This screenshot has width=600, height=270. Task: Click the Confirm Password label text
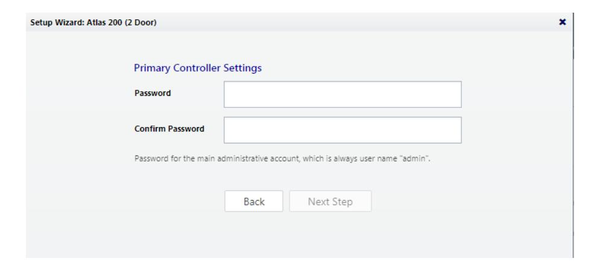click(x=169, y=129)
